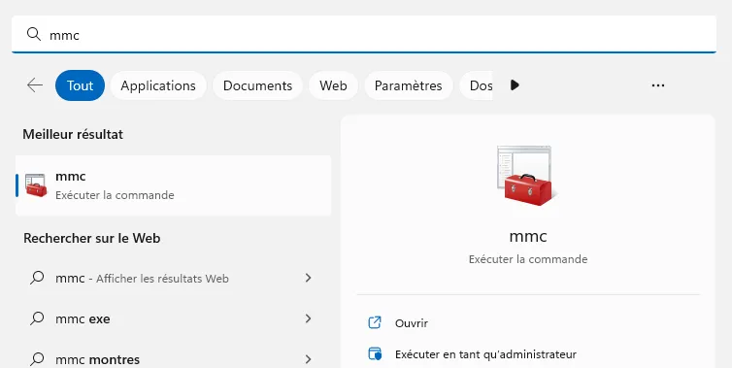Click the "Meilleur résultat" heading

pos(73,135)
